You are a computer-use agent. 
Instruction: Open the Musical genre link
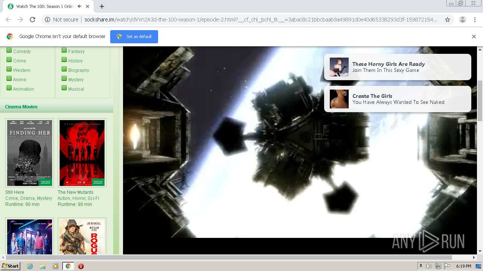pyautogui.click(x=76, y=89)
